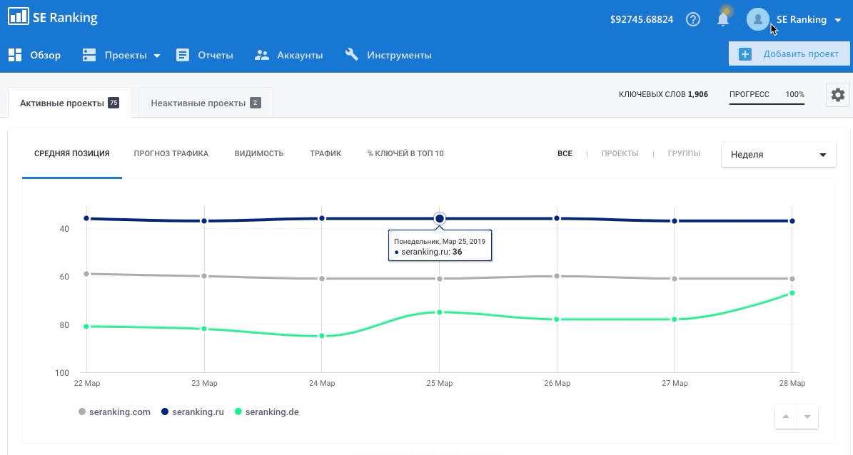Click the highlighted 25 Мар seranking.ru data point
Viewport: 853px width, 455px height.
tap(440, 218)
